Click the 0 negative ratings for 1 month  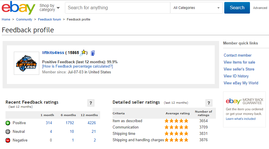tap(51, 140)
